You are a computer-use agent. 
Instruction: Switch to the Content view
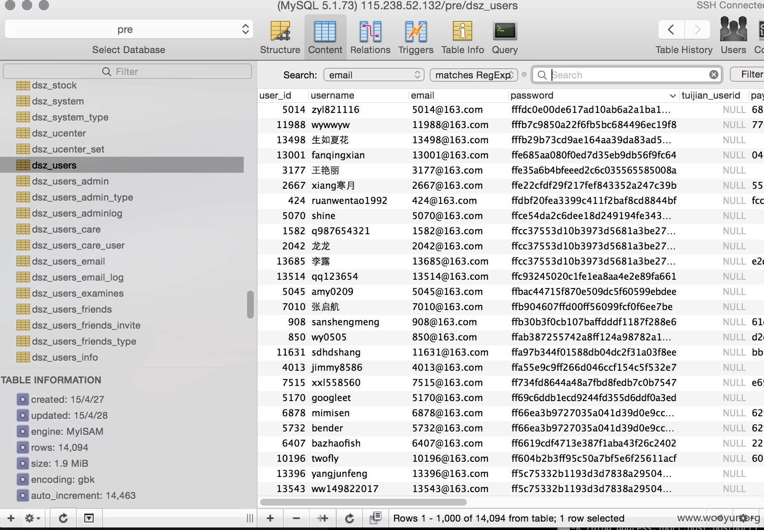click(x=325, y=38)
